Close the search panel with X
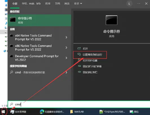 [146, 4]
